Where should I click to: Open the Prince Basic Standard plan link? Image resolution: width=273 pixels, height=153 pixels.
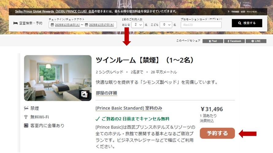(x=129, y=108)
